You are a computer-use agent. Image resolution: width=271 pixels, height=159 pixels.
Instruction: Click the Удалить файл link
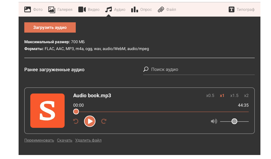point(88,140)
